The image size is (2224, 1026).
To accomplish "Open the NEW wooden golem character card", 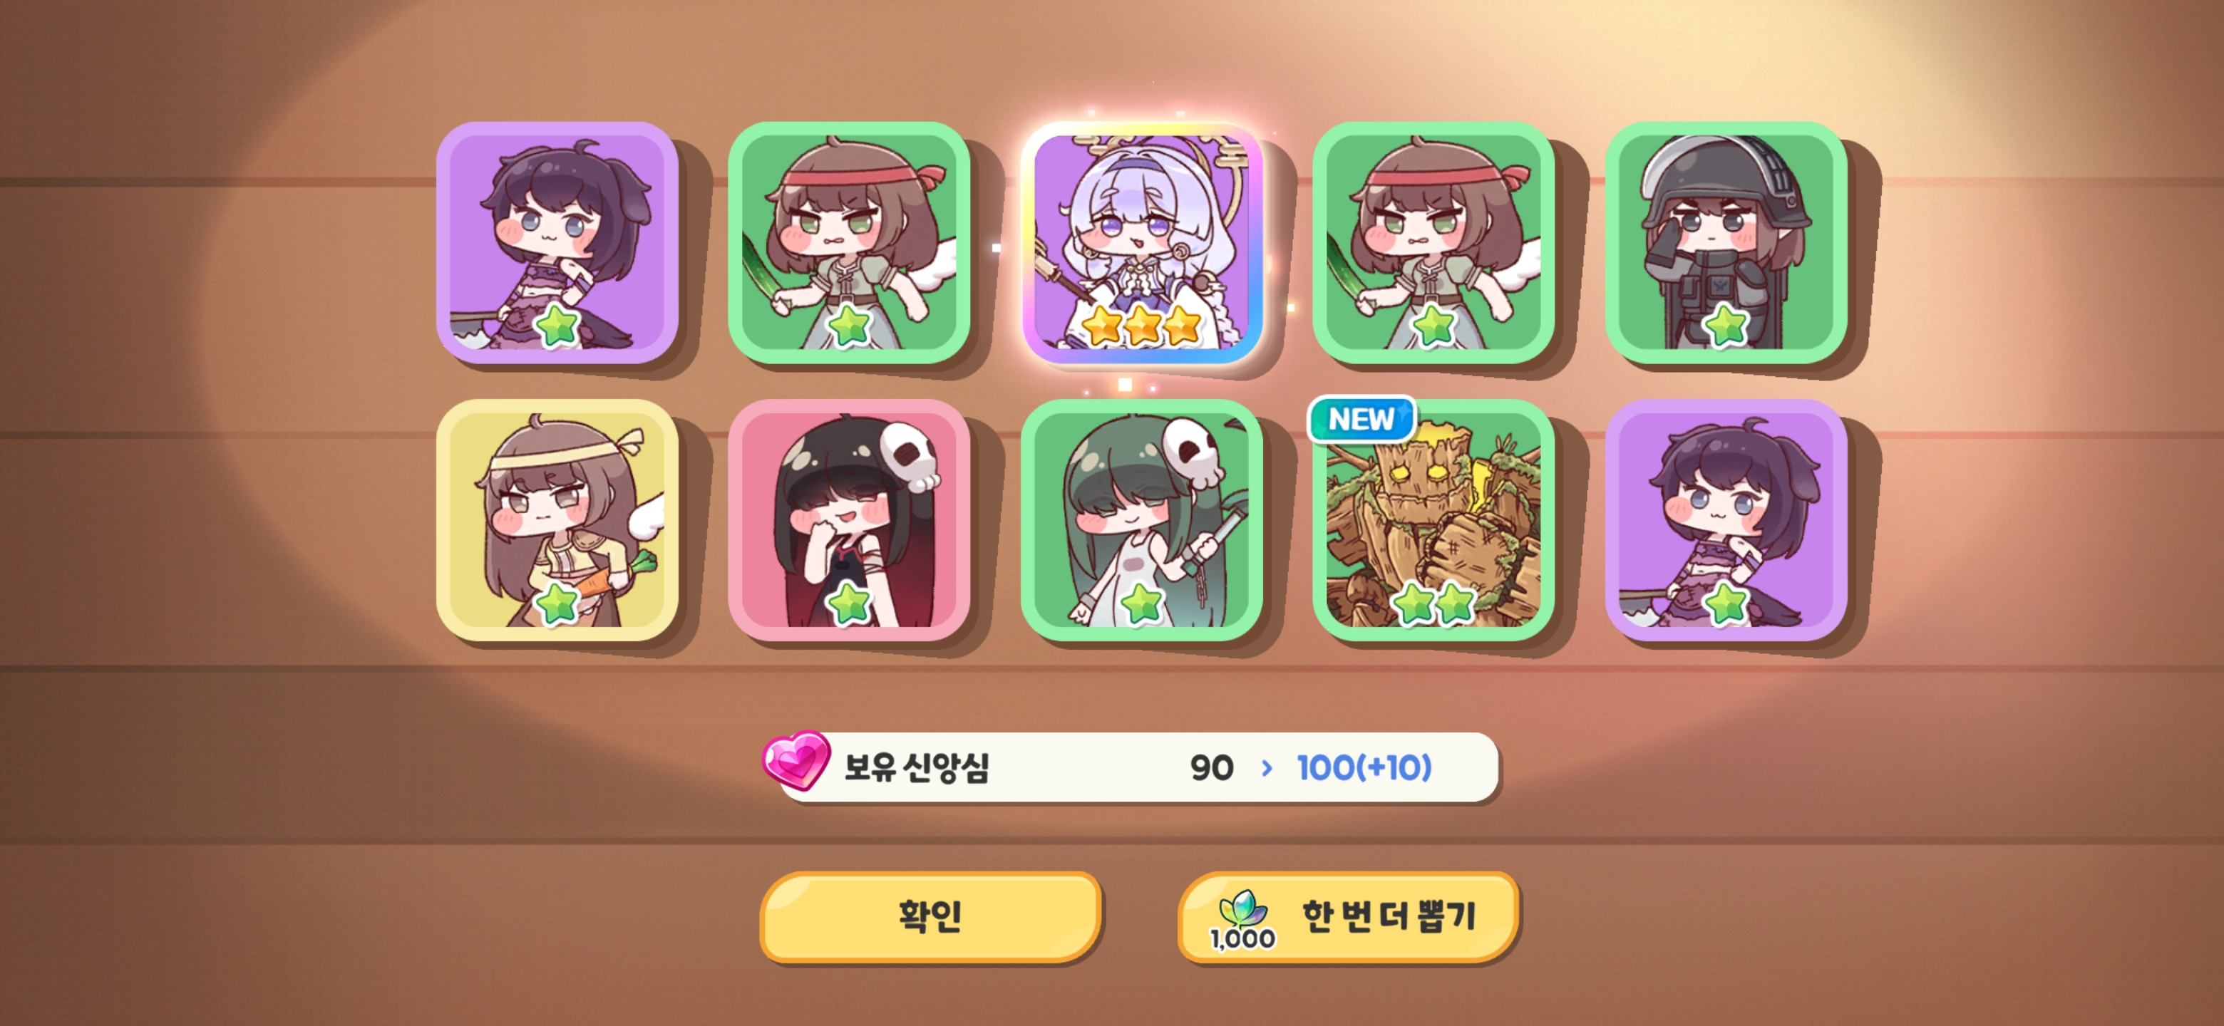I will 1433,520.
